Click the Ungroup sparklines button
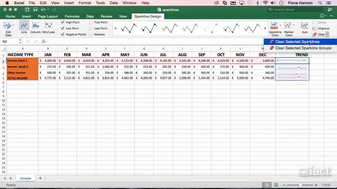 coord(321,28)
